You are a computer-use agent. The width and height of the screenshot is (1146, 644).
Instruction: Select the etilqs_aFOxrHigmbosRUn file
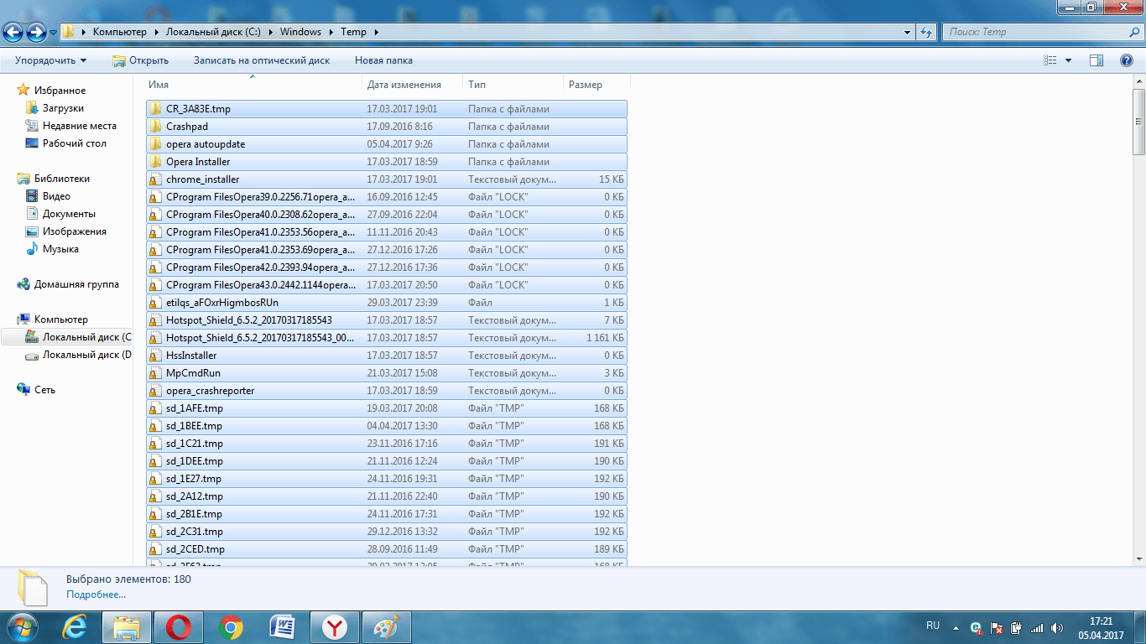[386, 303]
